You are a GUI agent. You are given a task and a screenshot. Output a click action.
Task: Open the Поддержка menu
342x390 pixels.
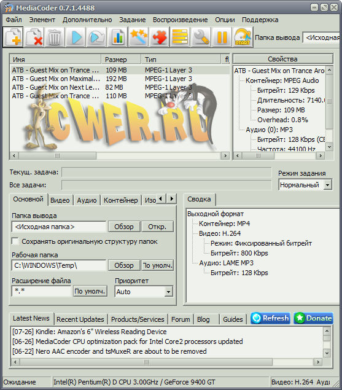[260, 20]
